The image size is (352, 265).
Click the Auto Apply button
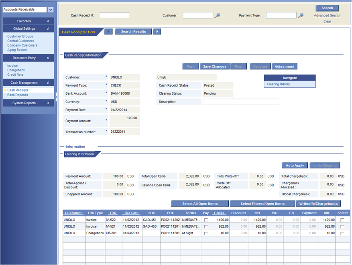tap(295, 165)
